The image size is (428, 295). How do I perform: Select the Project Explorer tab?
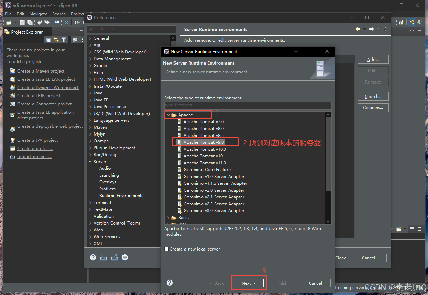pos(27,32)
